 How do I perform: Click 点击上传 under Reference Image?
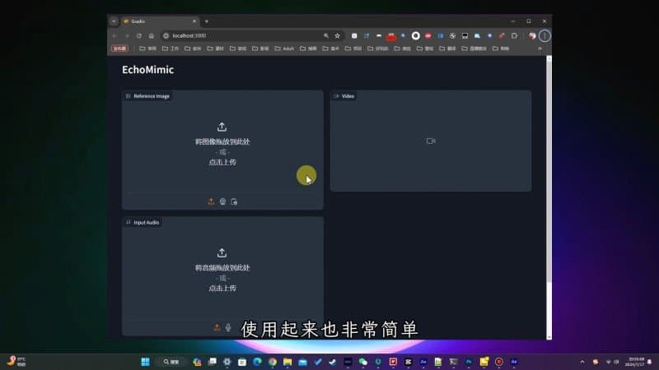(x=222, y=162)
